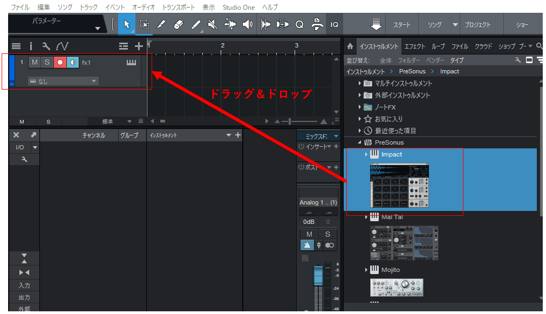This screenshot has width=546, height=314.
Task: Open the add tracks list icon
Action: point(123,46)
